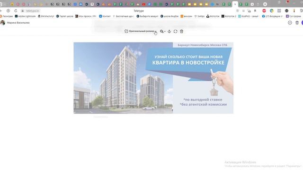Click the blue-yellow round extension icon
This screenshot has height=170, width=303.
point(271,11)
